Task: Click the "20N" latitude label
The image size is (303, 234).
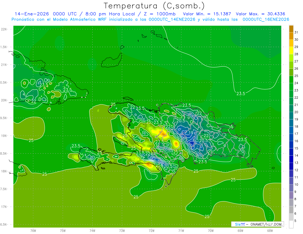Action: (x=4, y=100)
